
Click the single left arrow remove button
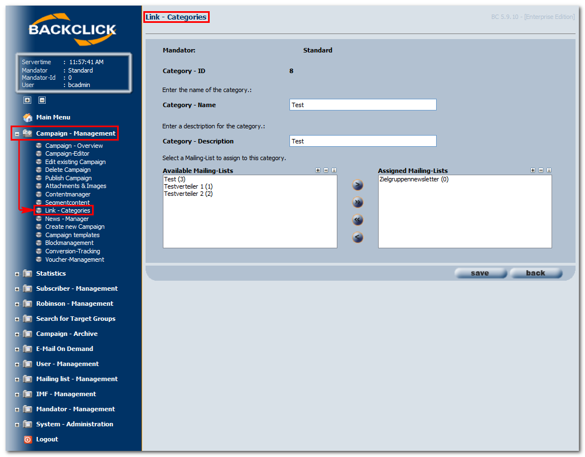click(x=358, y=238)
